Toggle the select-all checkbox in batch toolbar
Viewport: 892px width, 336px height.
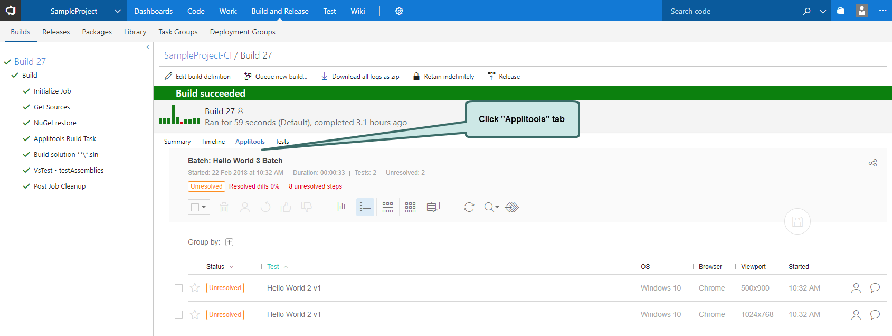pos(195,207)
